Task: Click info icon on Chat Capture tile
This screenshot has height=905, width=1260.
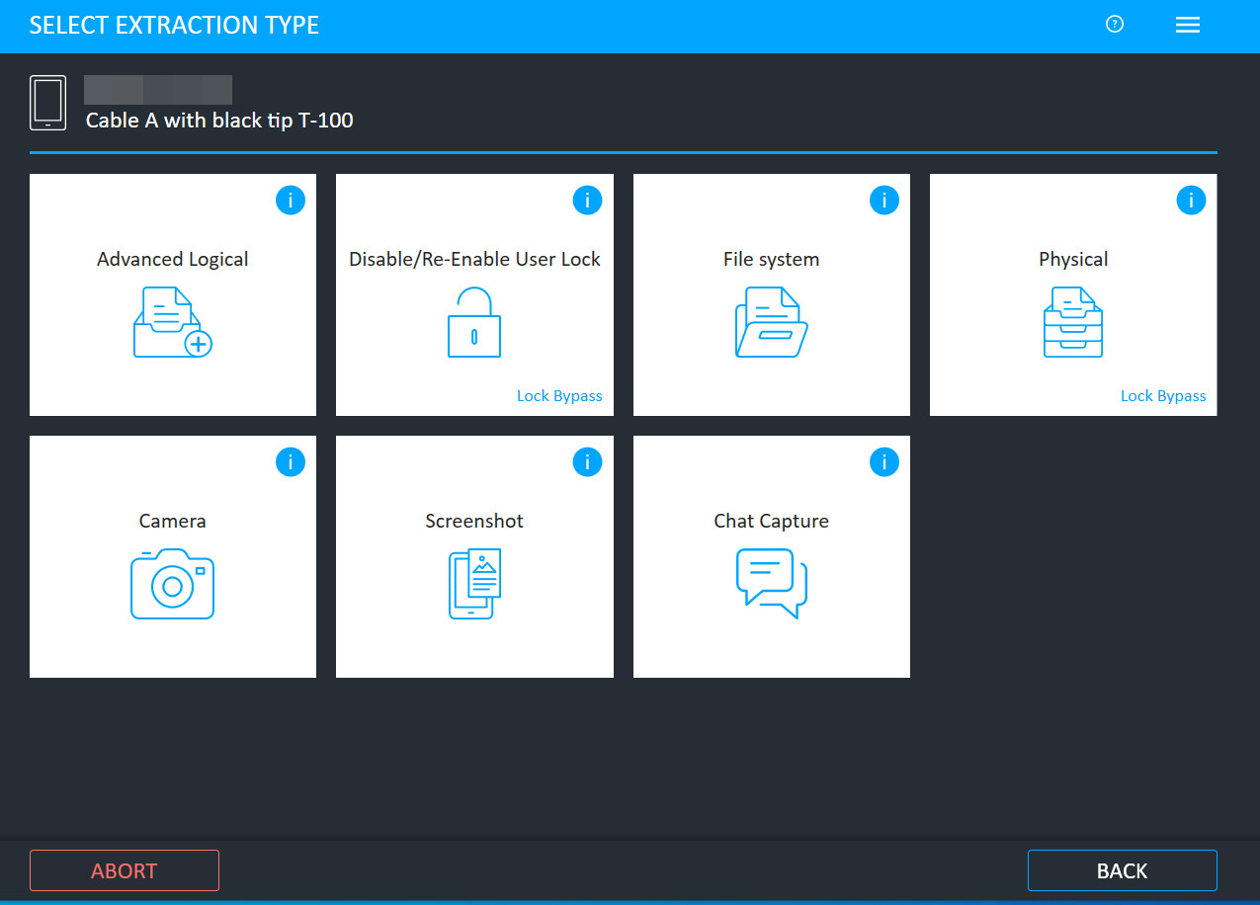Action: [x=883, y=461]
